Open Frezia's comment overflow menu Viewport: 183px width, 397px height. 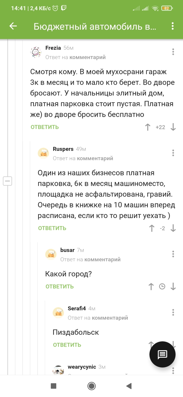coord(173,52)
